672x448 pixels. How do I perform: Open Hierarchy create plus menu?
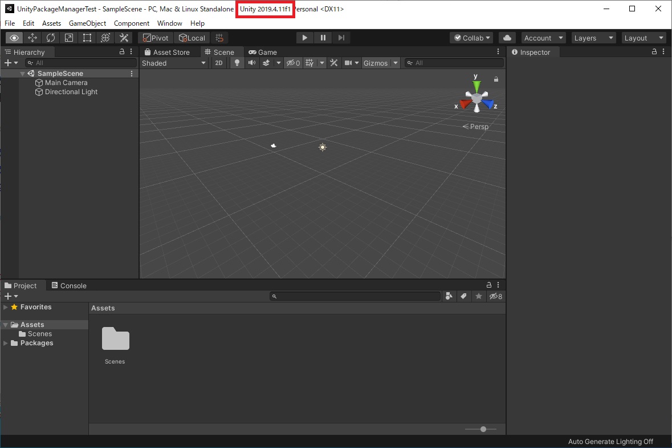[x=11, y=63]
